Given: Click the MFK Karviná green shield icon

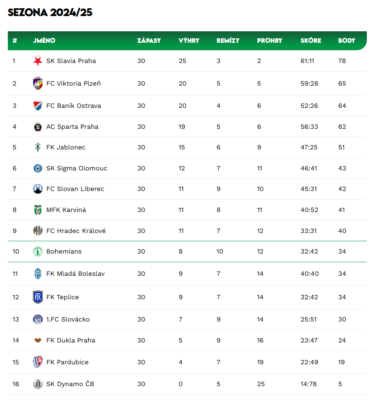Looking at the screenshot, I should [38, 210].
